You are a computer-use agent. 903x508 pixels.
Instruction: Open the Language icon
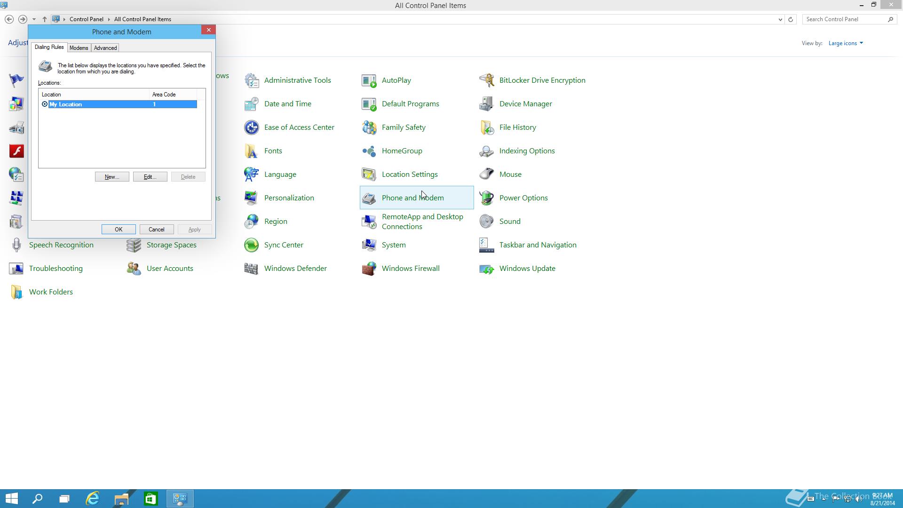252,175
